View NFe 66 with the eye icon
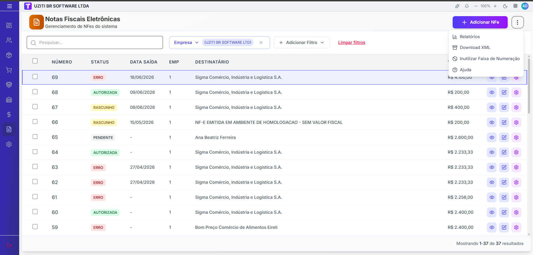 tap(492, 122)
